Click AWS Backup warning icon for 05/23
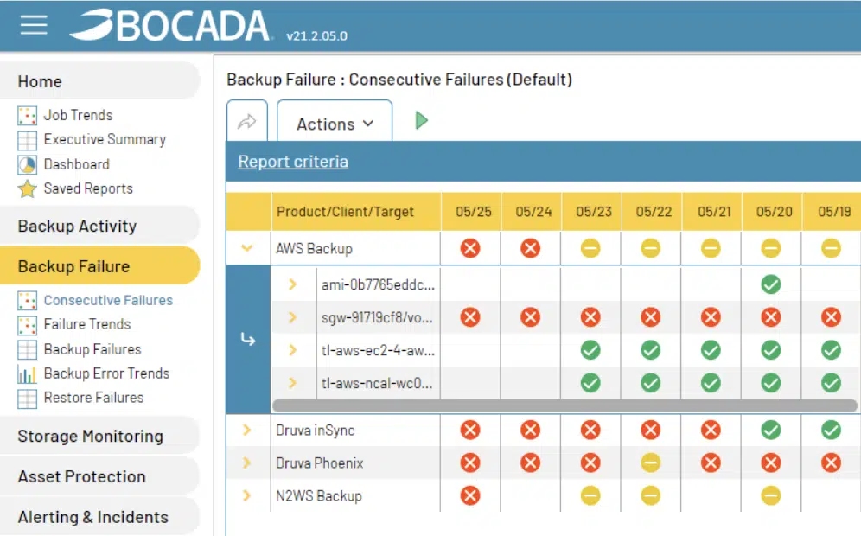 point(590,248)
